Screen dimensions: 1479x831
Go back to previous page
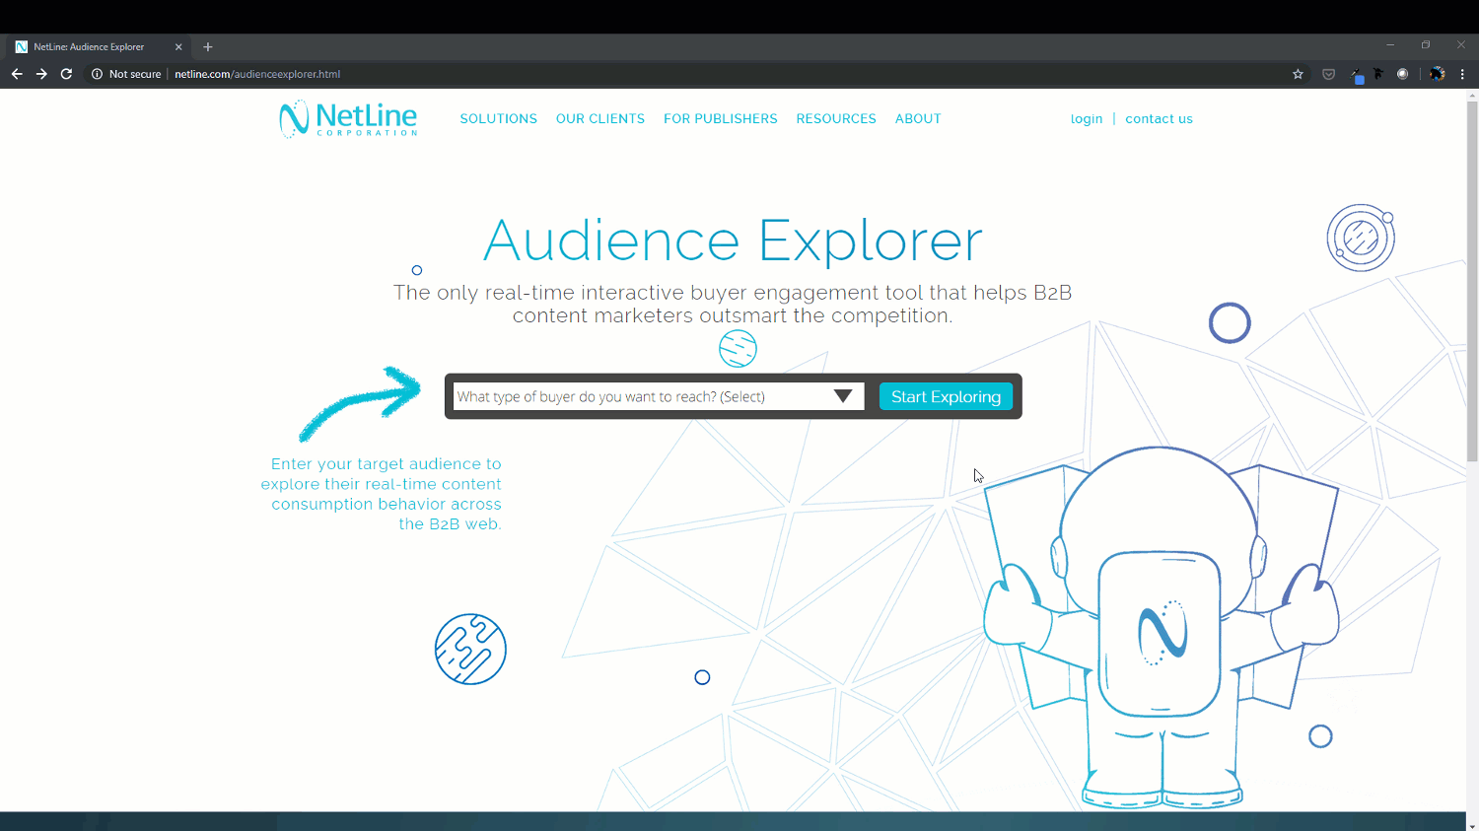pyautogui.click(x=17, y=74)
